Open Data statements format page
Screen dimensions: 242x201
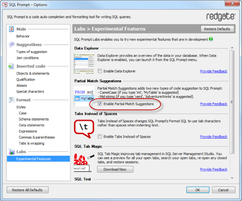32,125
